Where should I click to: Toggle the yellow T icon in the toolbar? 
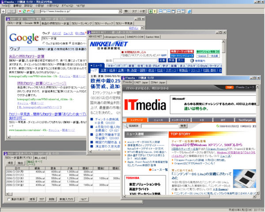pos(155,11)
